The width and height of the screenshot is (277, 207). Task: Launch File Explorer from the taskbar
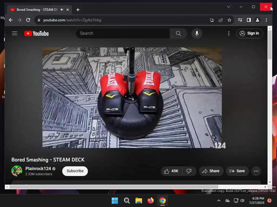[x=139, y=201]
